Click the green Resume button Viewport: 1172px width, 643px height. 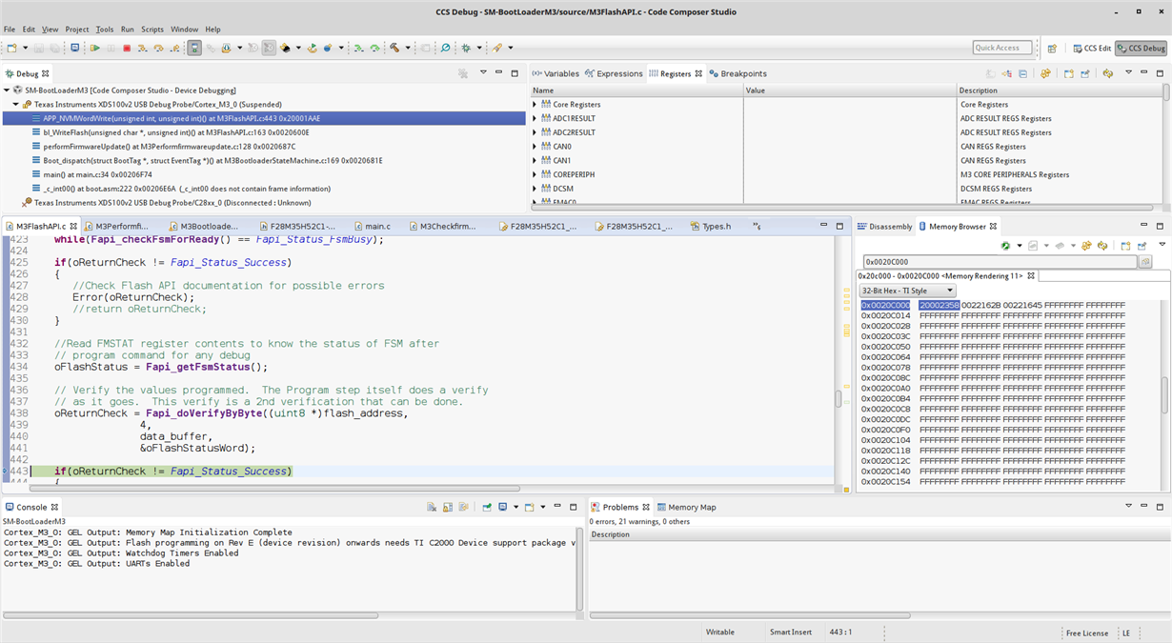(95, 48)
